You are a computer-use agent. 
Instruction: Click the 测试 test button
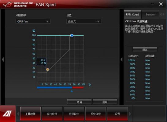[x=145, y=50]
